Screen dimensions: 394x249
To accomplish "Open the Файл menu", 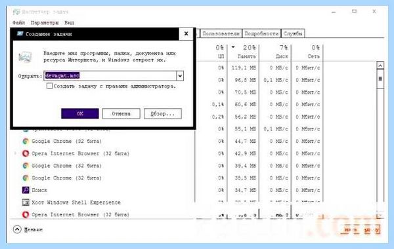I will 19,22.
